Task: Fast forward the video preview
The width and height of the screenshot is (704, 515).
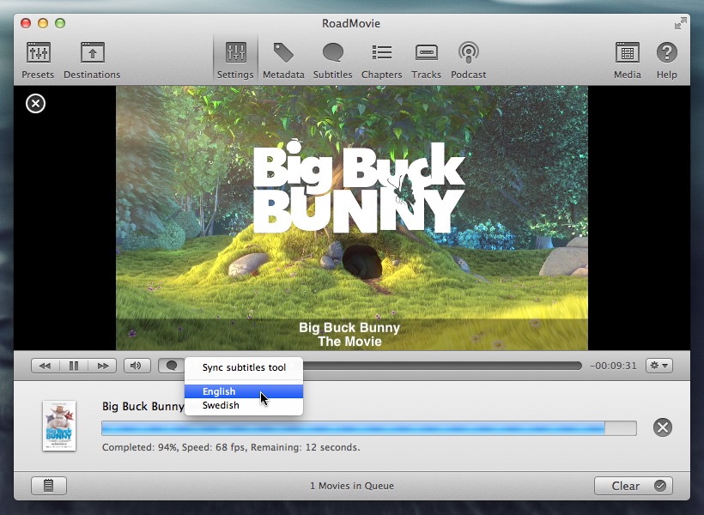Action: (x=102, y=366)
